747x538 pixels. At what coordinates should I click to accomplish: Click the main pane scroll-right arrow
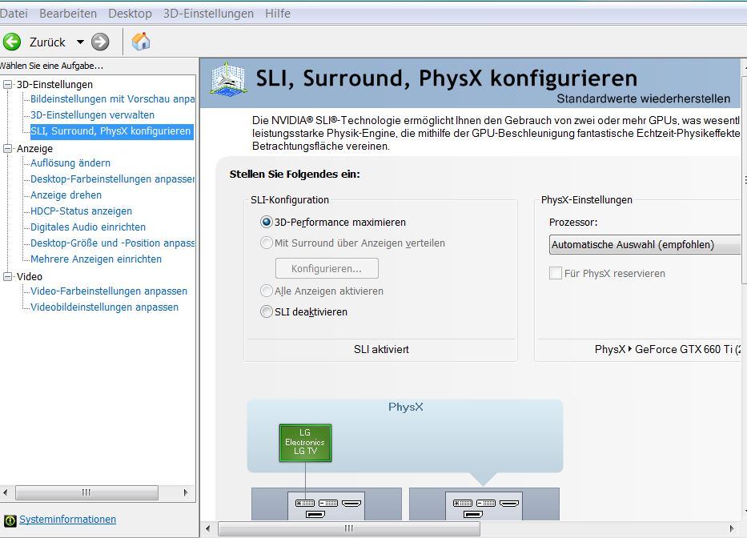pos(732,528)
